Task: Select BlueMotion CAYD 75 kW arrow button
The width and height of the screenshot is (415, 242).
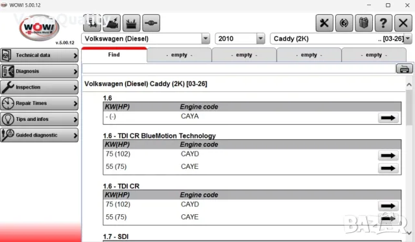Action: tap(388, 155)
